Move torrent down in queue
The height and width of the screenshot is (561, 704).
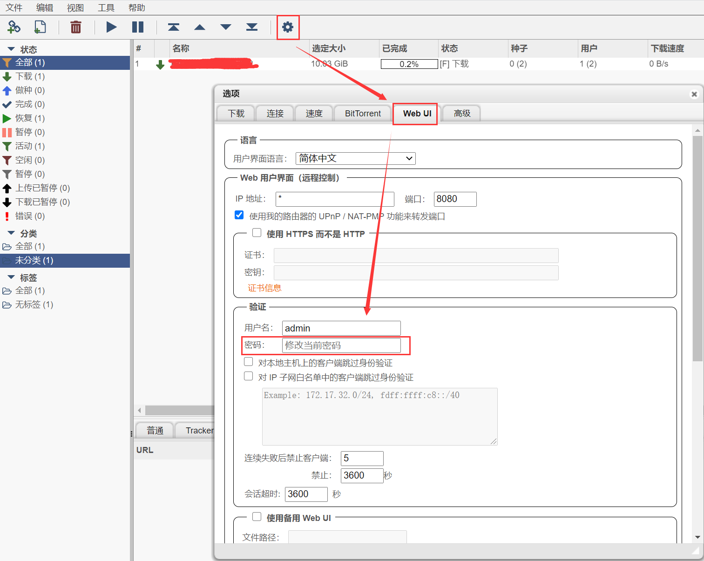[226, 27]
